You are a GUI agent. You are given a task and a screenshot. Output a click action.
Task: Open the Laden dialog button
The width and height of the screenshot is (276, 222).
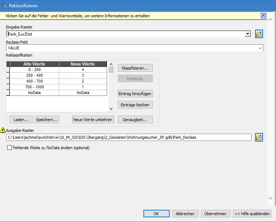21,120
